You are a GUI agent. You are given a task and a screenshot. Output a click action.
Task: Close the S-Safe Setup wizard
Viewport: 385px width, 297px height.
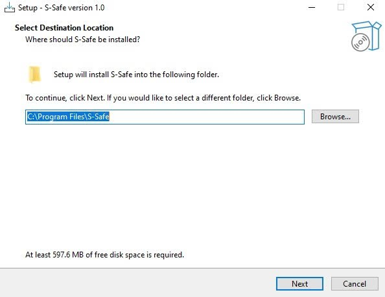click(370, 7)
